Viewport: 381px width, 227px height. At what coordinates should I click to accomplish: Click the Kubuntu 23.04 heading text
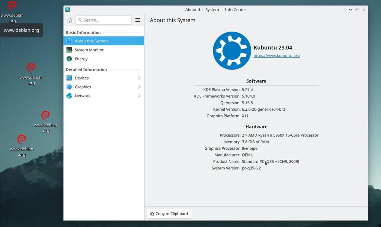(273, 48)
